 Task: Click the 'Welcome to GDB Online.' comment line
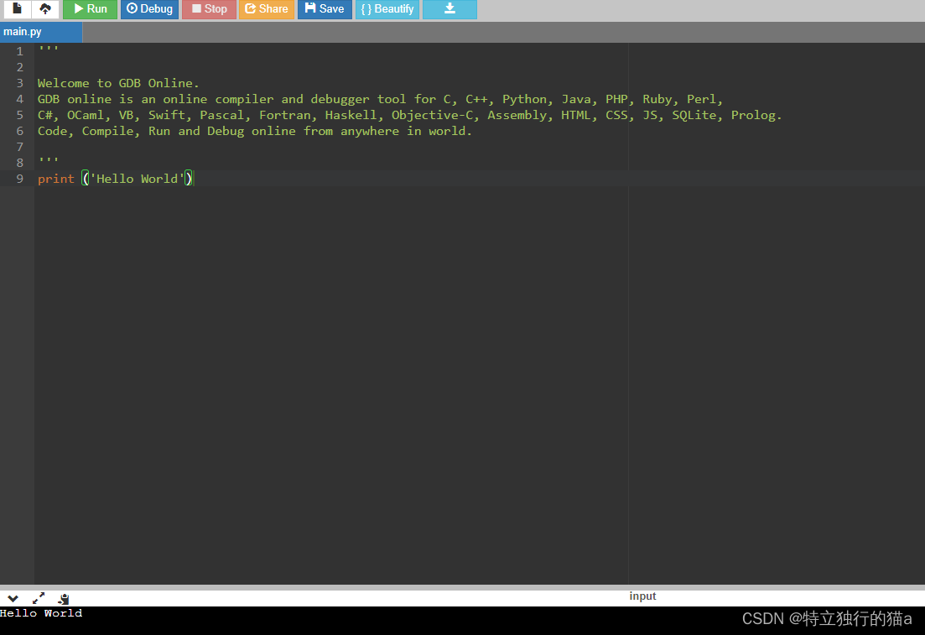(x=118, y=83)
